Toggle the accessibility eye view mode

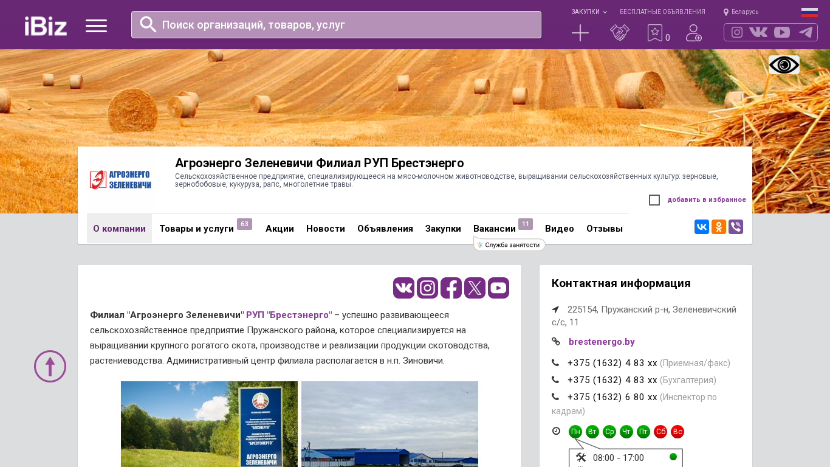pos(784,64)
